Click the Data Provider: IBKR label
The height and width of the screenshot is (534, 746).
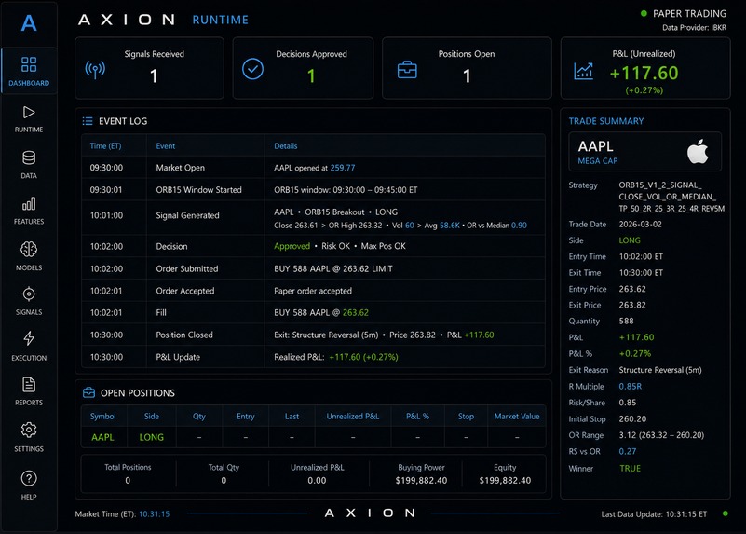pos(694,28)
